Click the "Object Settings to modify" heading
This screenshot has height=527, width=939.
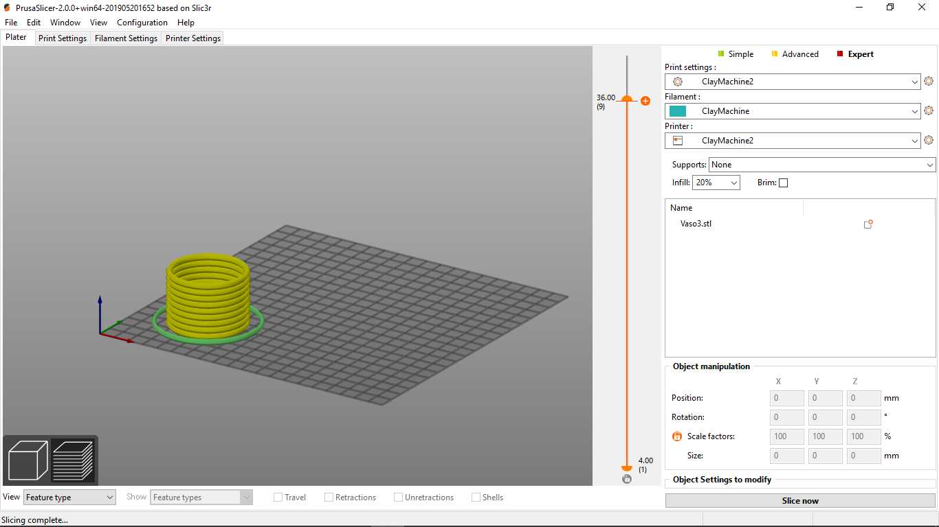pos(722,480)
